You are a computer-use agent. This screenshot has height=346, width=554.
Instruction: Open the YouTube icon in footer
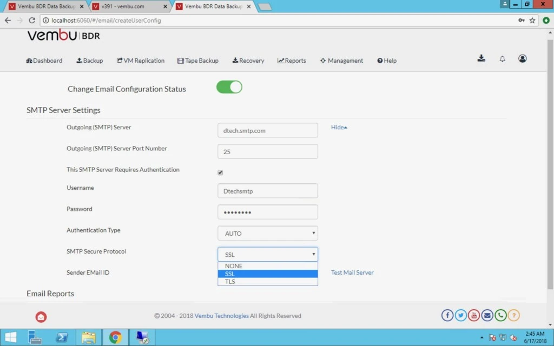pos(474,315)
